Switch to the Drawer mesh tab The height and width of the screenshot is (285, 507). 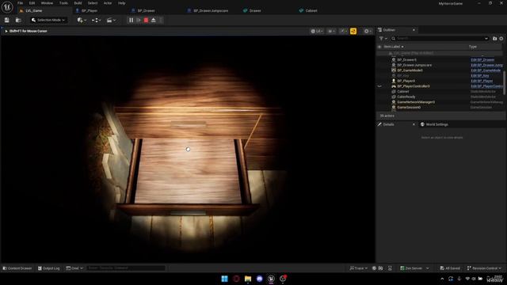252,10
